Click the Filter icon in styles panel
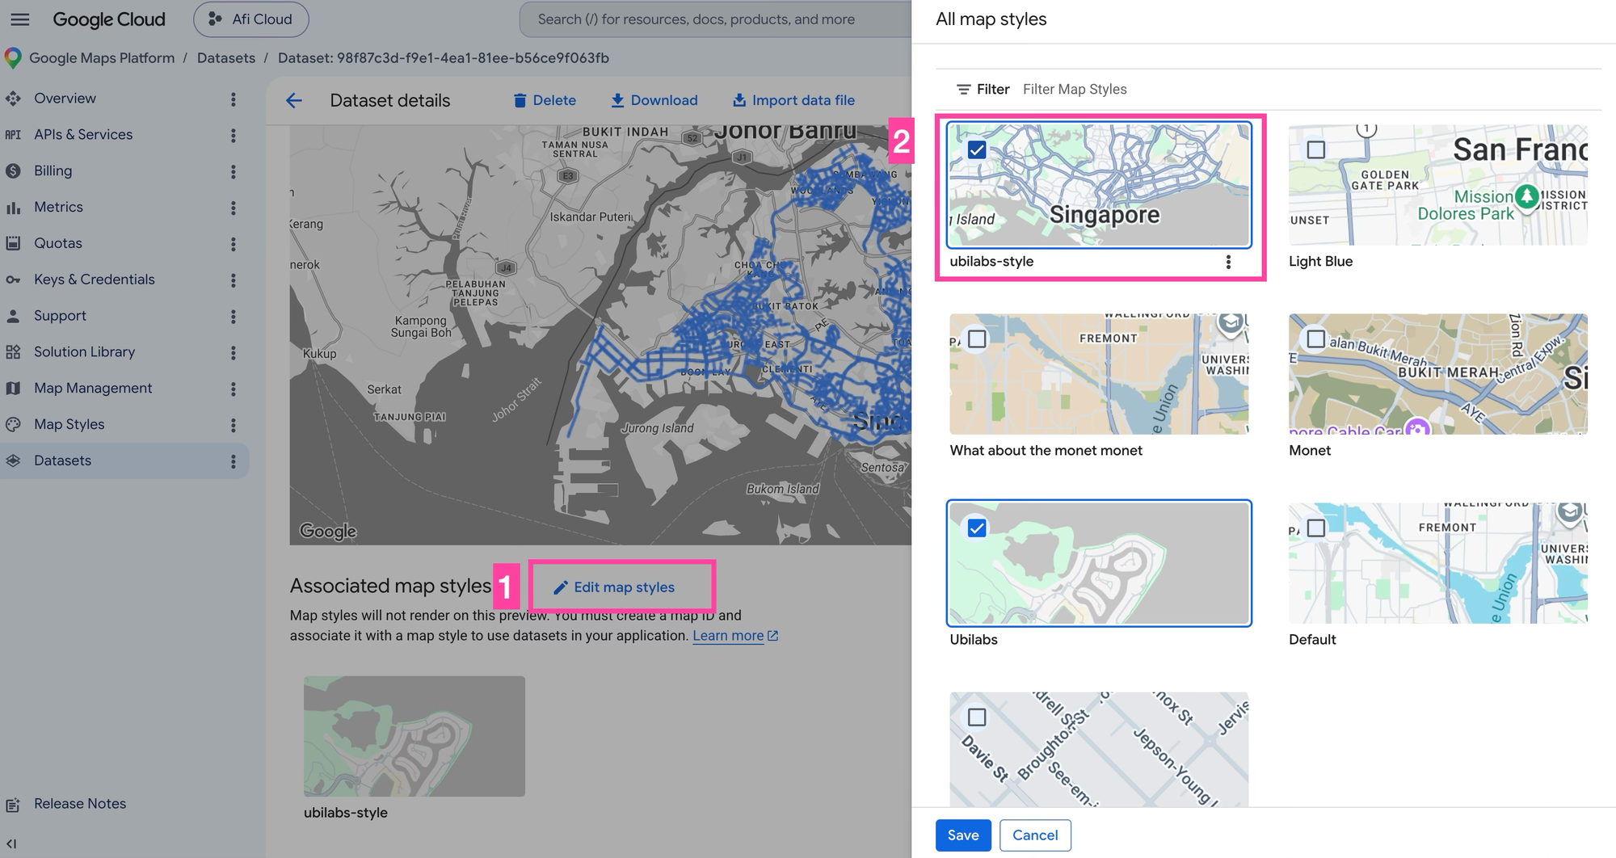 click(963, 90)
